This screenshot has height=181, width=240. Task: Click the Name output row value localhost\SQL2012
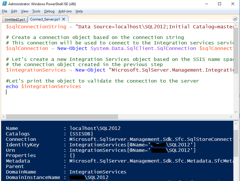pos(95,128)
